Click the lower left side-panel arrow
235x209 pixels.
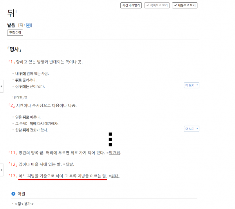pos(1,170)
